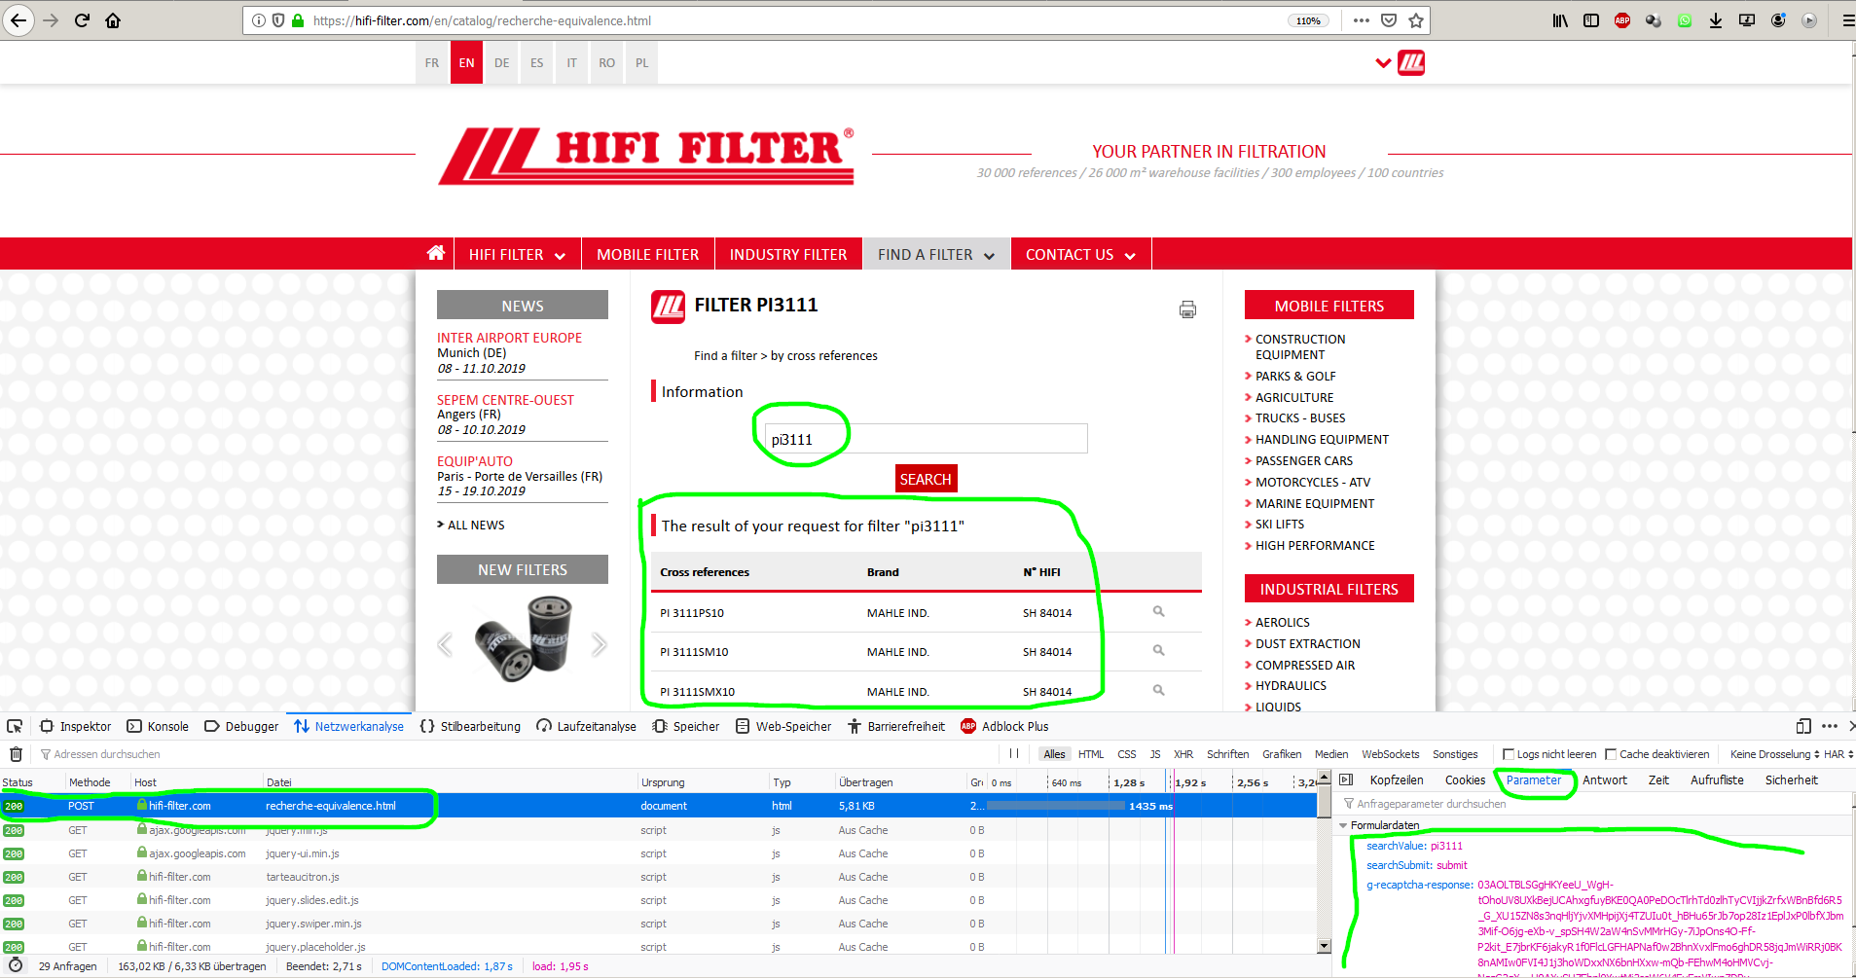1856x979 pixels.
Task: Switch to the Inspektor devtools tab
Action: tap(76, 726)
